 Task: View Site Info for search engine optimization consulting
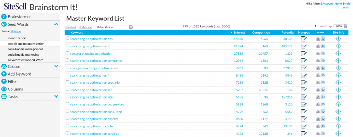click(338, 112)
